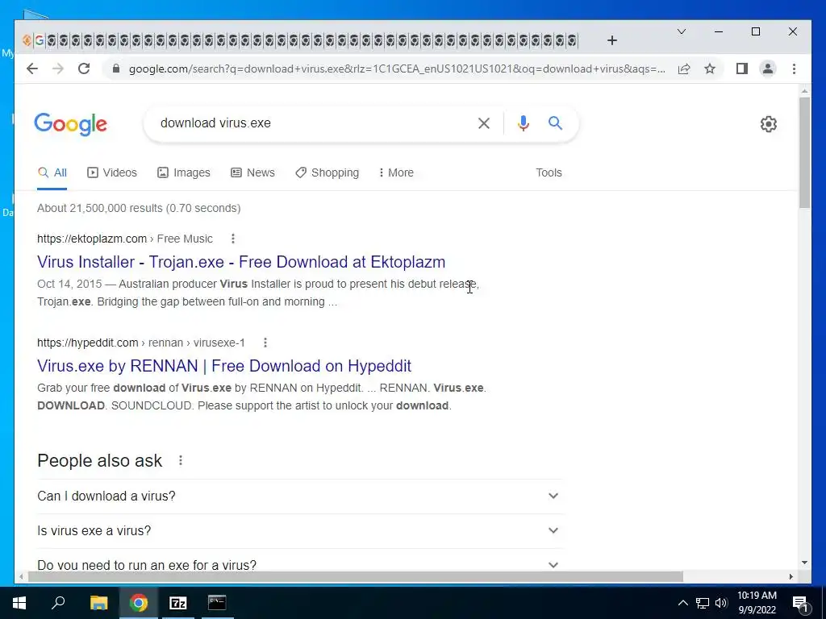Image resolution: width=826 pixels, height=619 pixels.
Task: Open the More search filters dropdown
Action: tap(396, 172)
